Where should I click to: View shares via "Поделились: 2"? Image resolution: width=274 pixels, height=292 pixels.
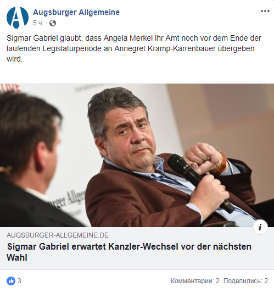[x=245, y=281]
